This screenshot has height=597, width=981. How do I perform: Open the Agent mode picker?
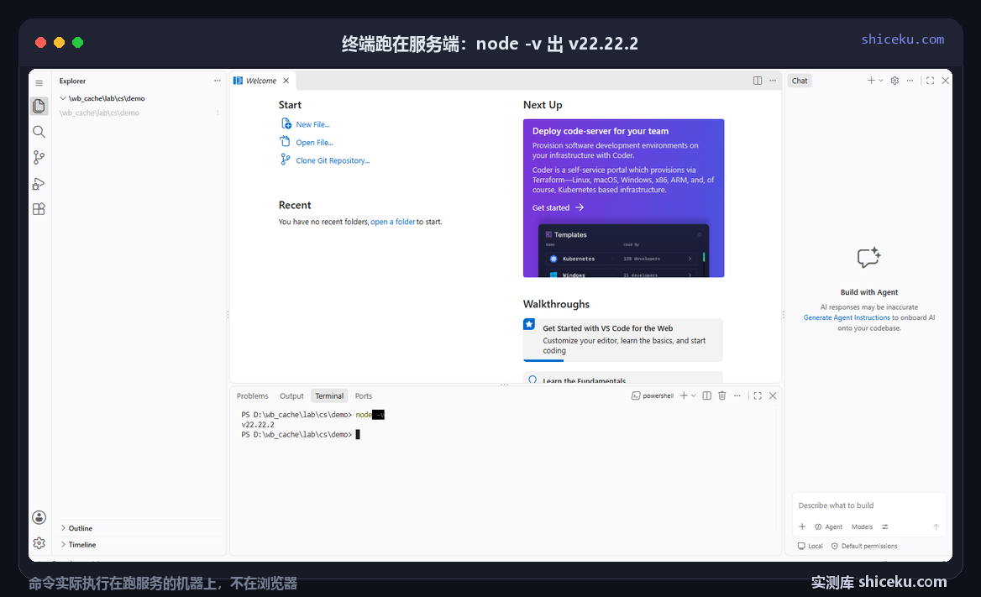[x=828, y=527]
